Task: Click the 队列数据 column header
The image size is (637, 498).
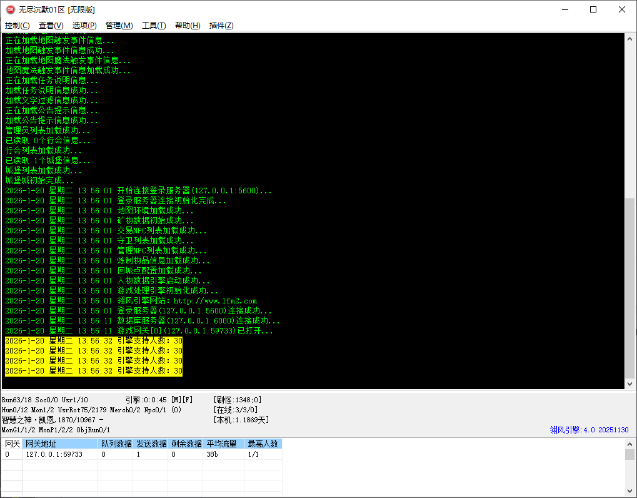Action: (x=116, y=444)
